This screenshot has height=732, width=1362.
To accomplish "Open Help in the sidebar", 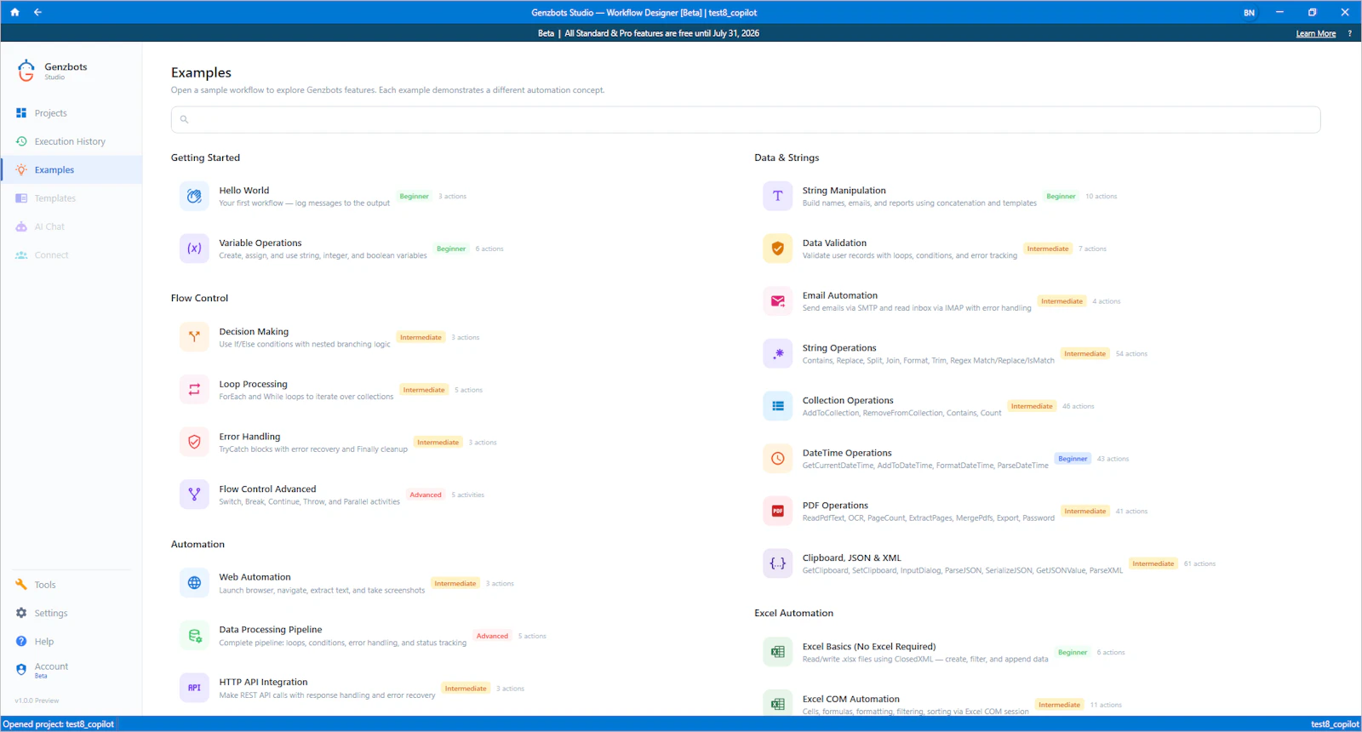I will 72,642.
